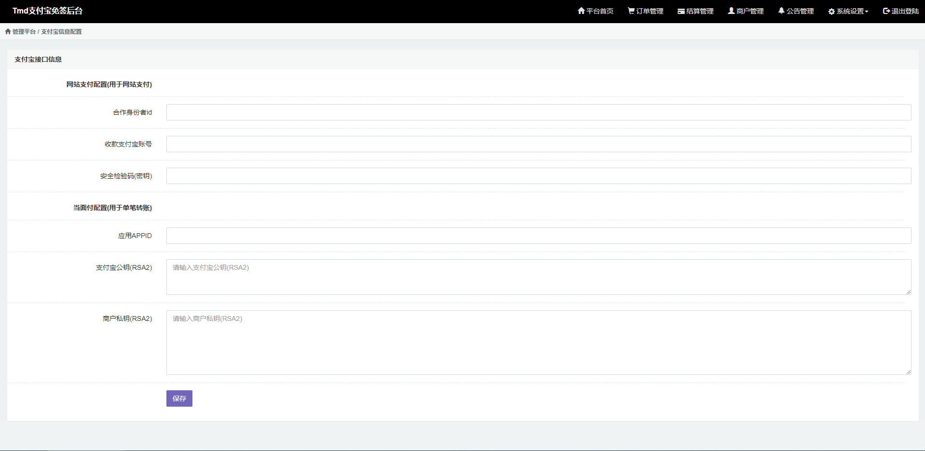Viewport: 925px width, 451px height.
Task: Open the 订单管理 menu item
Action: coord(650,11)
